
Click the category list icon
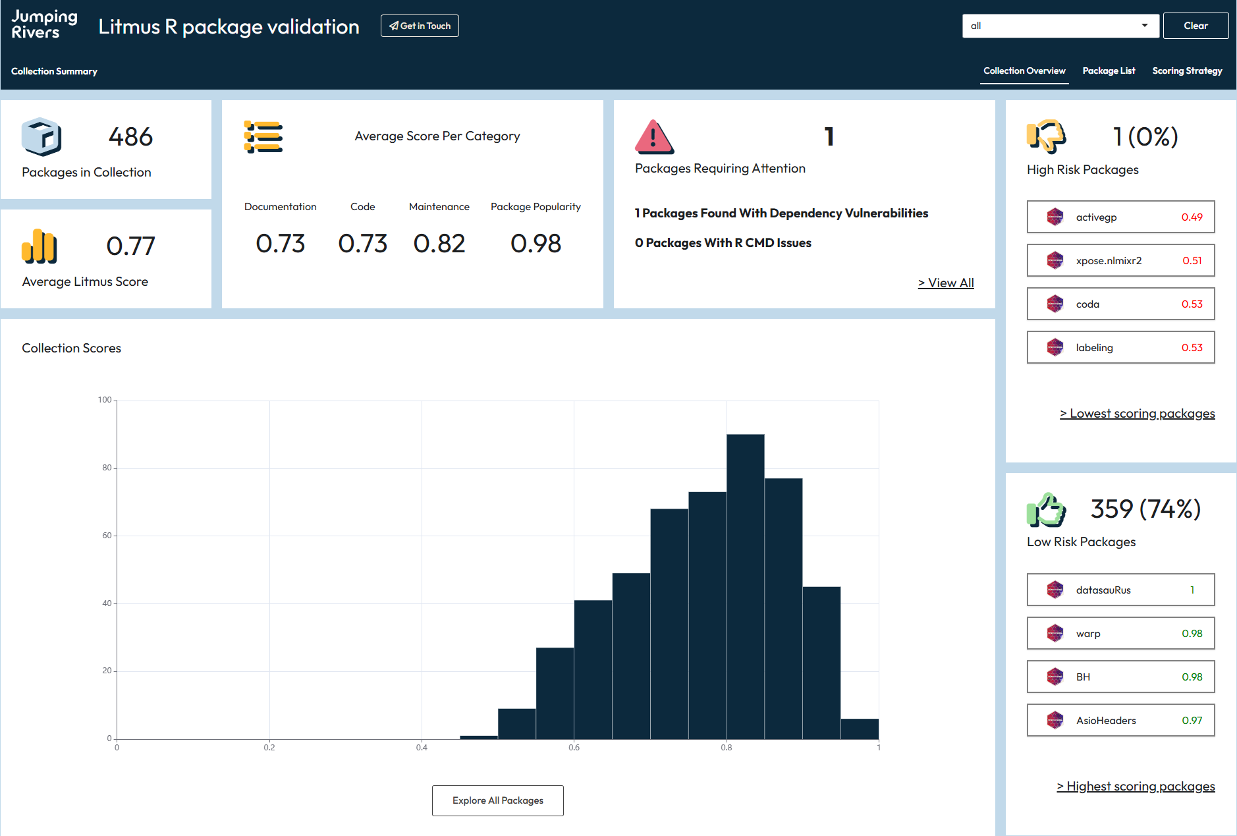(x=263, y=137)
